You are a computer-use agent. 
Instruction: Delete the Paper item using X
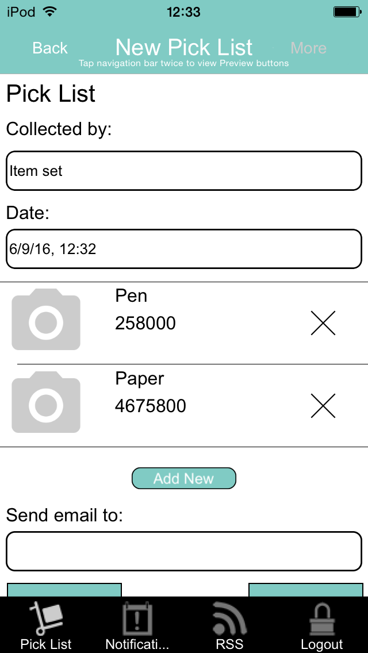click(323, 406)
